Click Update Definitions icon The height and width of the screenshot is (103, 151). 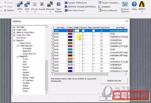click(66, 3)
